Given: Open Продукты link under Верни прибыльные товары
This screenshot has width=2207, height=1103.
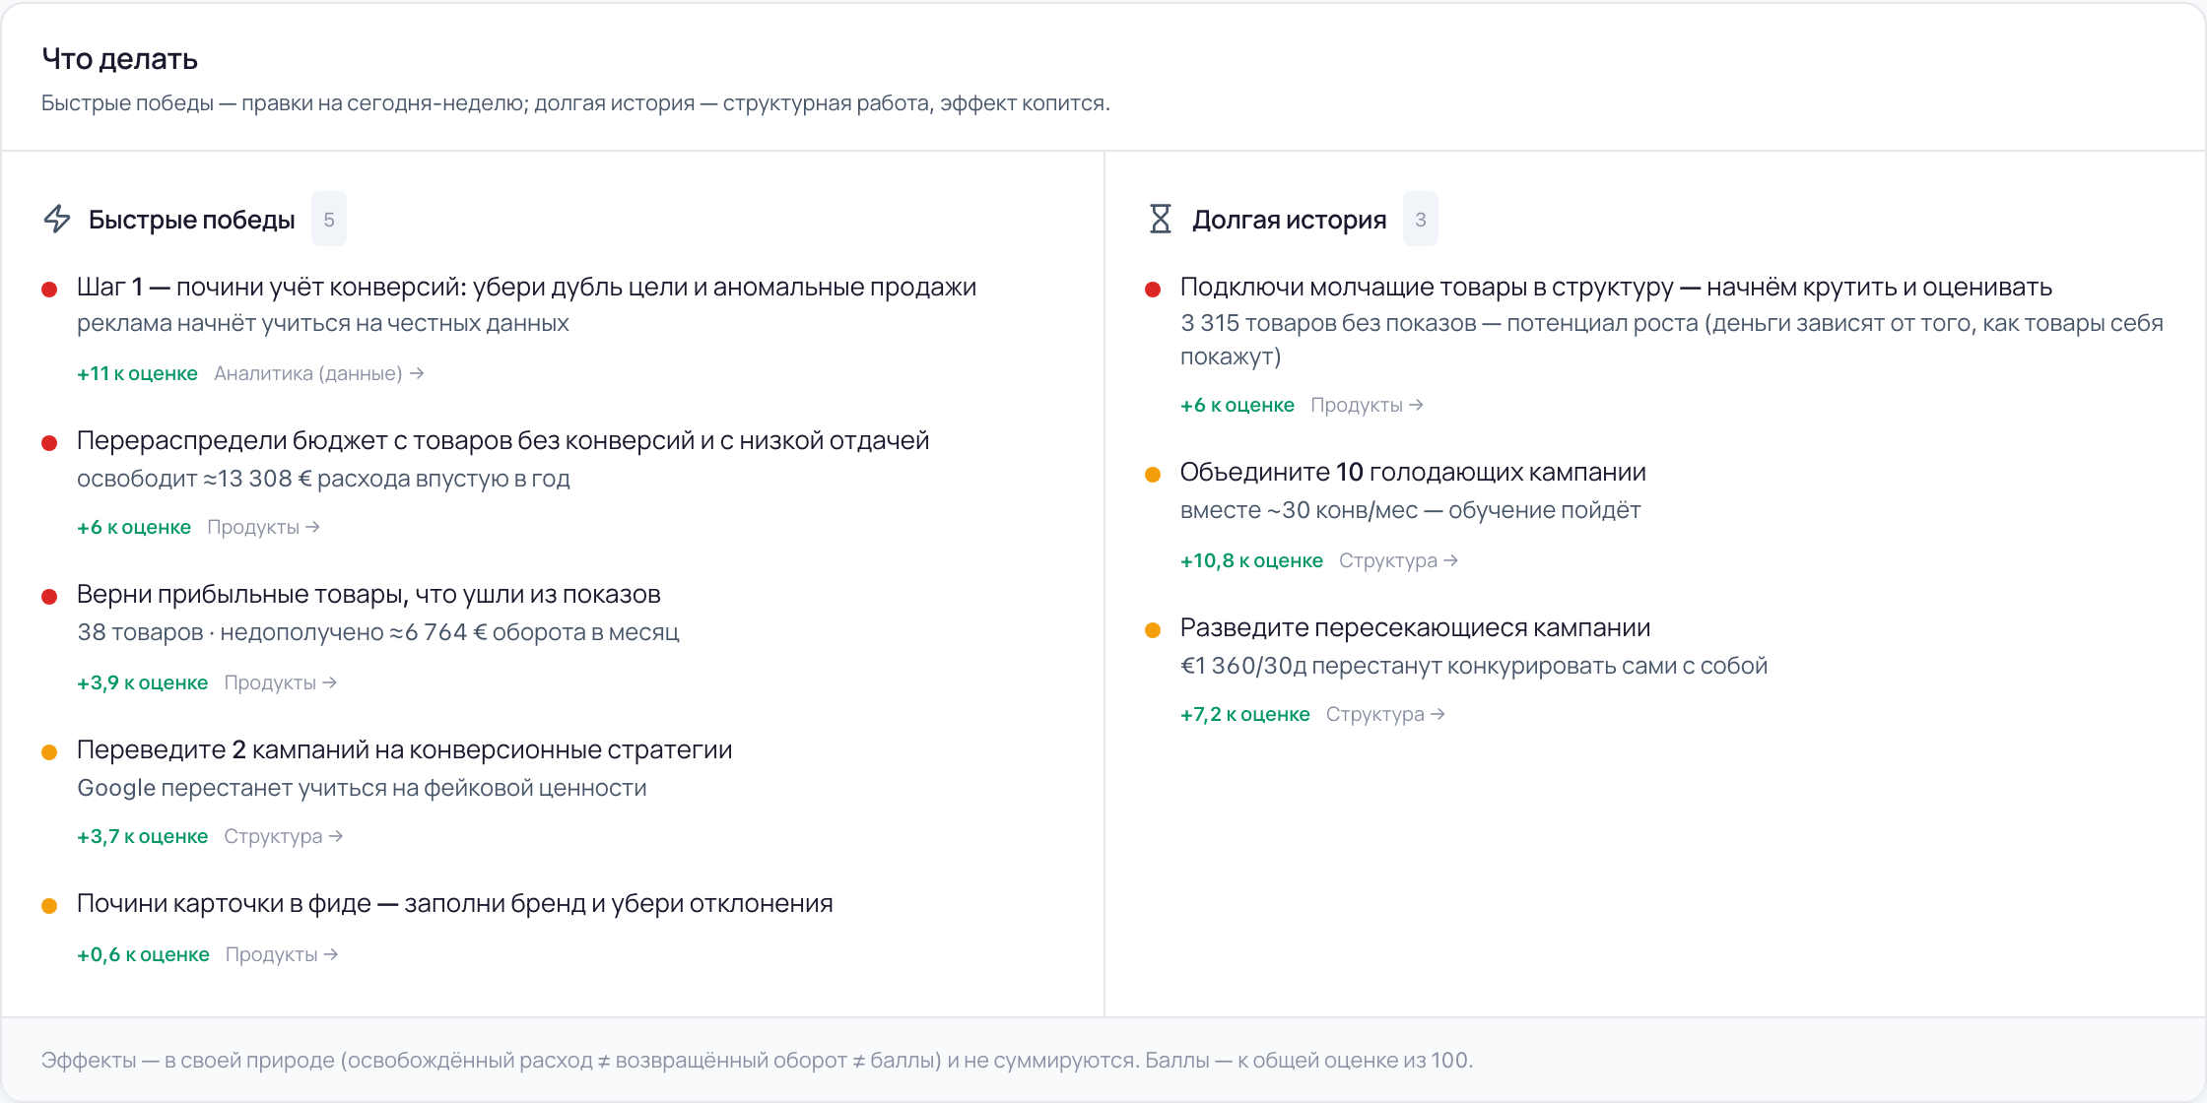Looking at the screenshot, I should (x=281, y=682).
